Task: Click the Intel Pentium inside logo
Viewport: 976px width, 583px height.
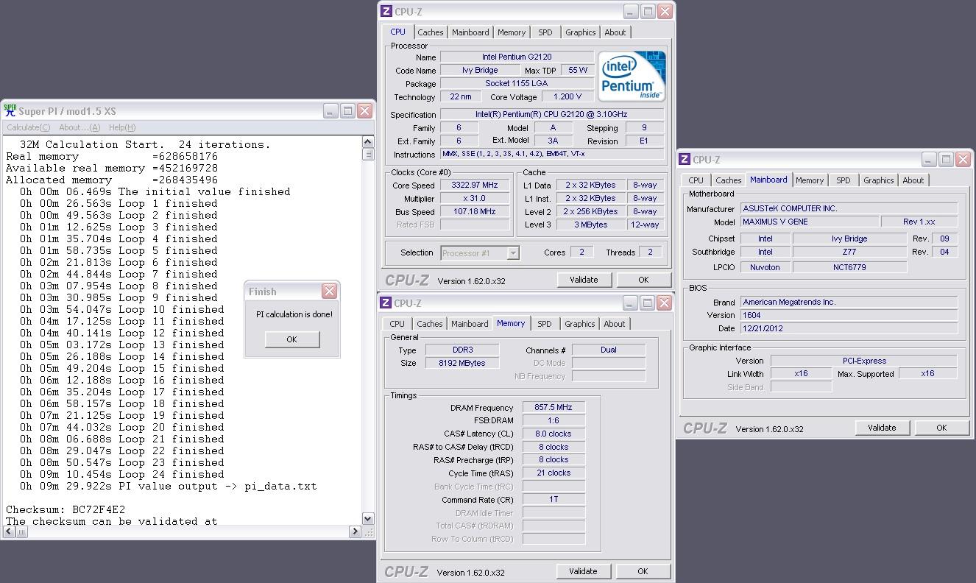Action: [x=632, y=76]
